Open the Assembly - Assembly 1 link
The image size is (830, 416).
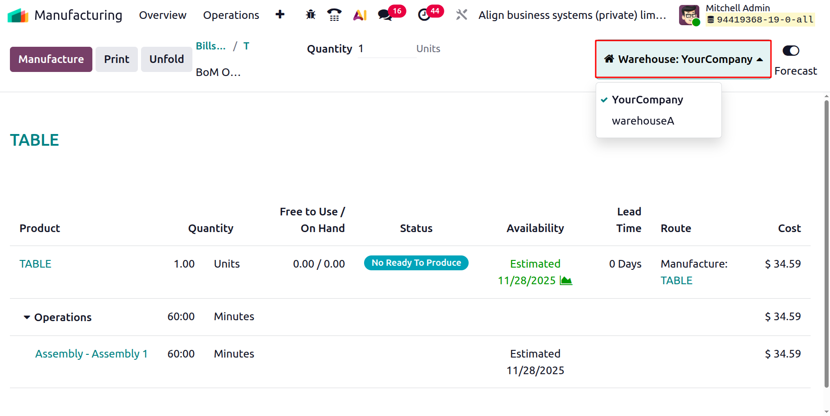(x=91, y=354)
